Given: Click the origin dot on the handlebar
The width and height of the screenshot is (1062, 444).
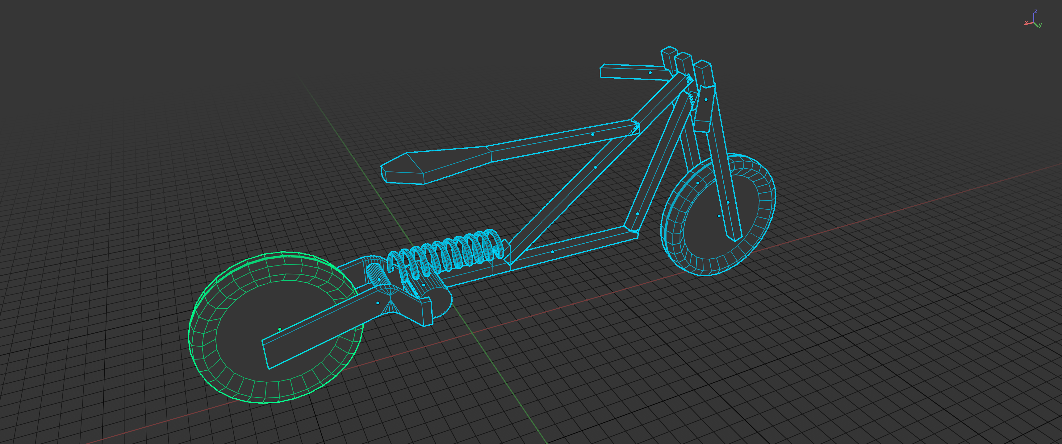Looking at the screenshot, I should (x=650, y=72).
